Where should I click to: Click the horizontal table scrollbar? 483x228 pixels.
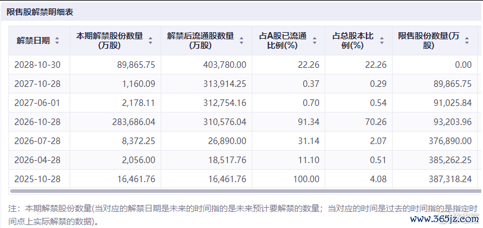point(245,191)
